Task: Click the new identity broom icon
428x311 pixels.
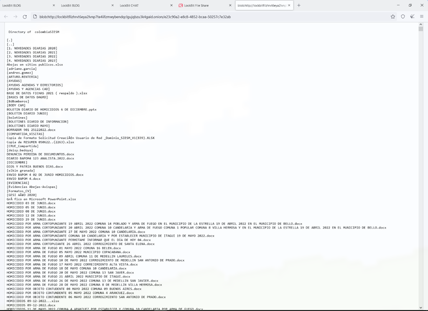Action: coord(412,17)
